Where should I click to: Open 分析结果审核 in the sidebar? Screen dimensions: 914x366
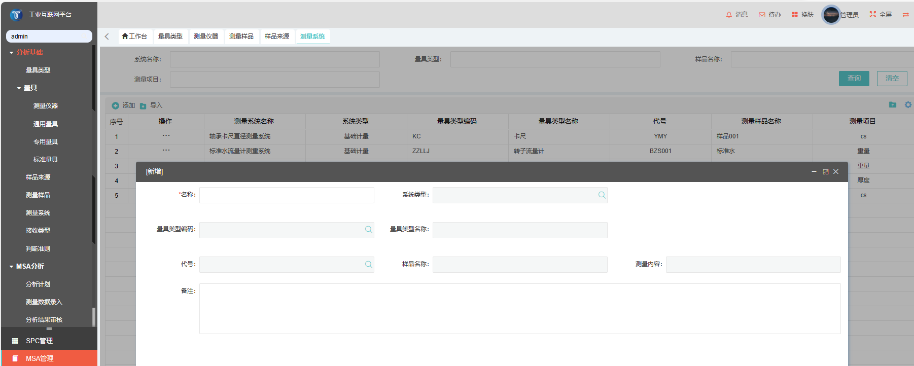click(44, 320)
